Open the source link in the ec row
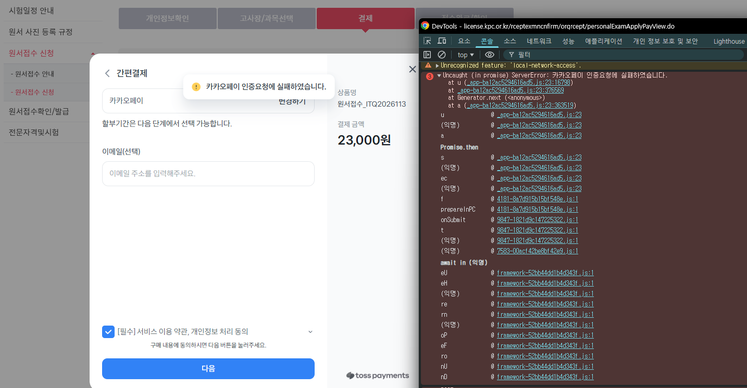 click(539, 178)
